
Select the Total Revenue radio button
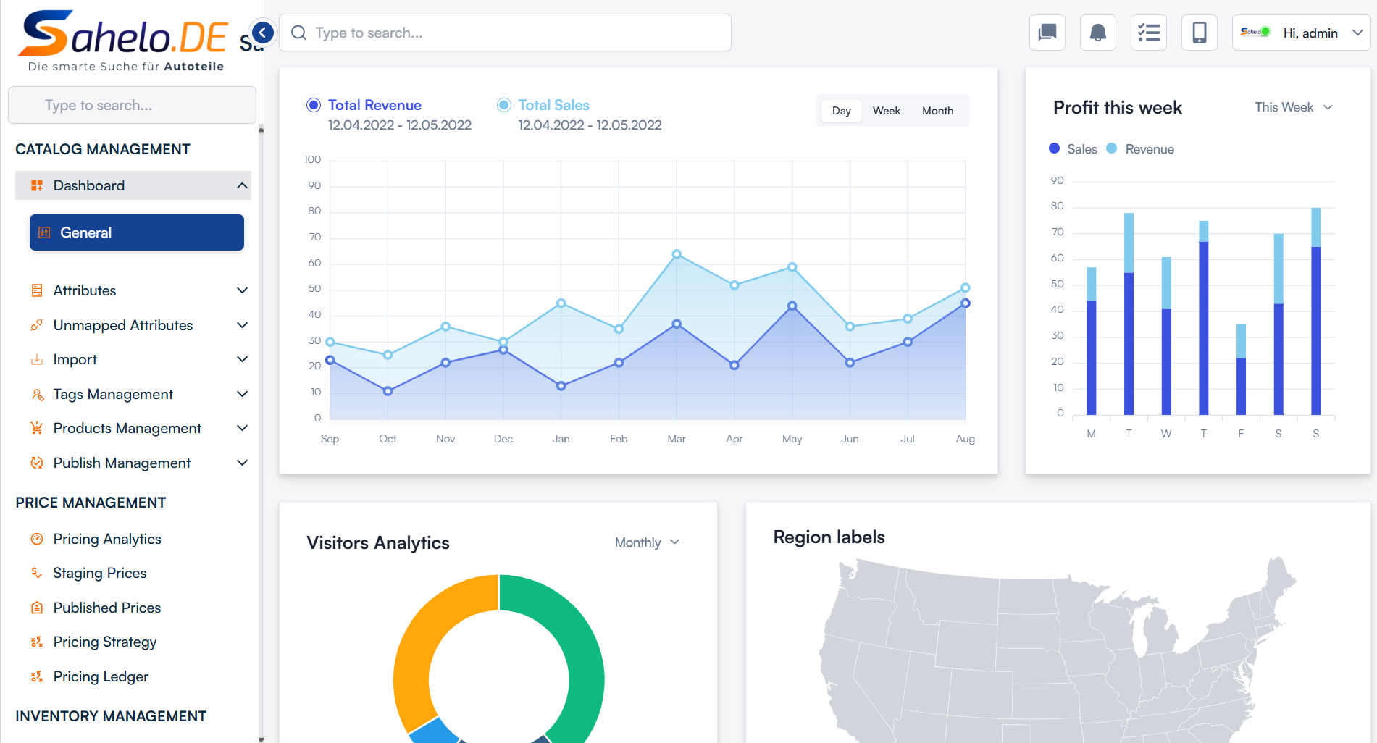point(314,105)
